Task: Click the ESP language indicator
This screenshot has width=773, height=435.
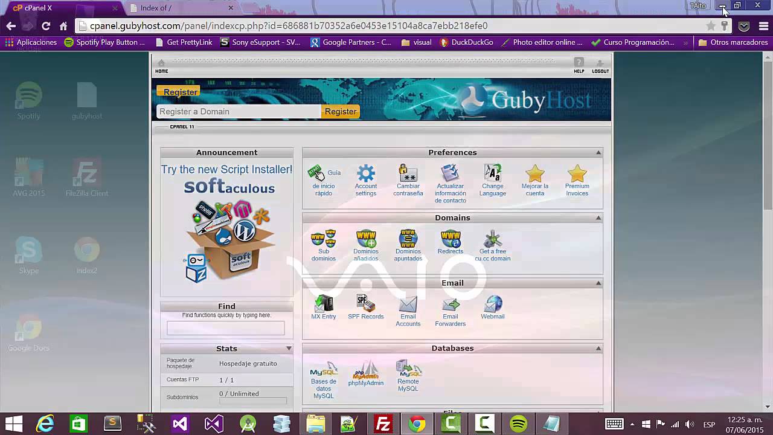Action: point(709,424)
